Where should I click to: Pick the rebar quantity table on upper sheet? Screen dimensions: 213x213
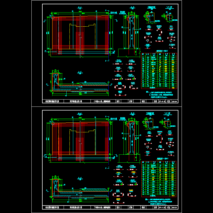[x=159, y=71]
